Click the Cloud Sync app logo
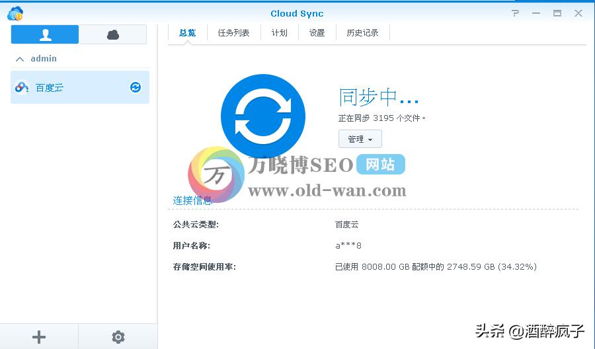The height and width of the screenshot is (349, 595). coord(15,13)
